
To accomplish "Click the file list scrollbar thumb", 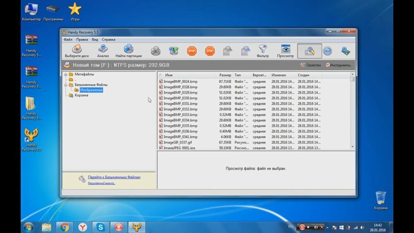I will tap(352, 79).
